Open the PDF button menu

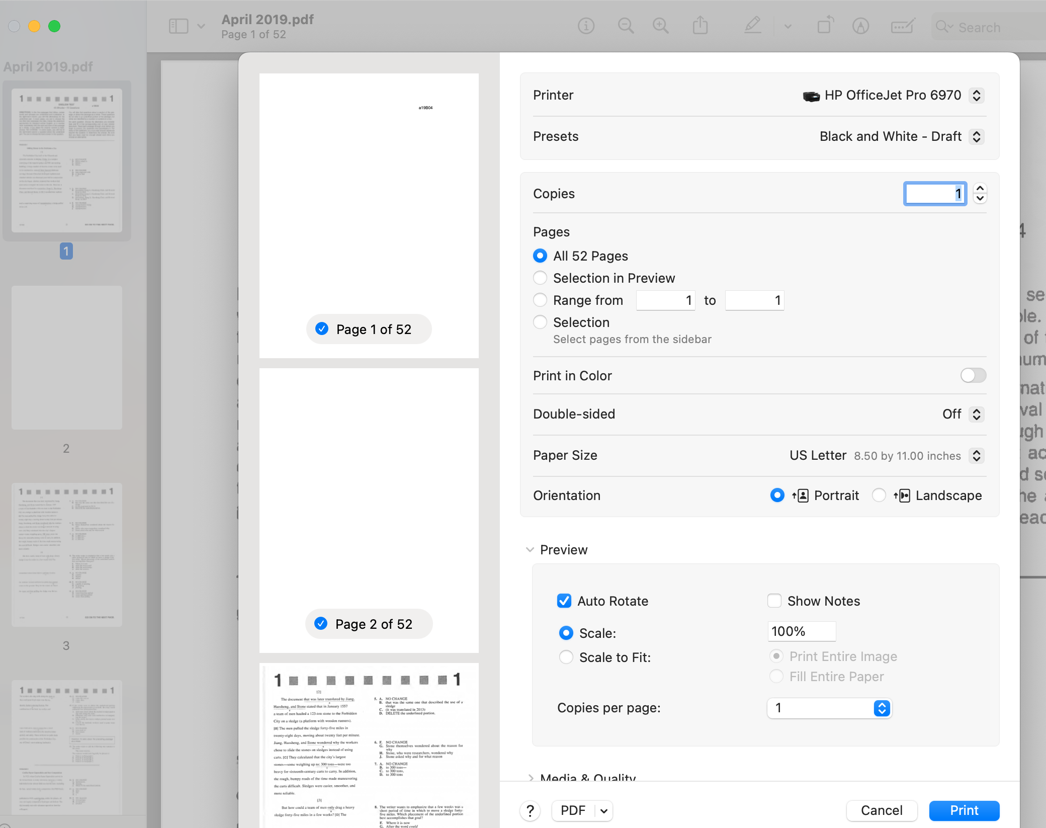click(602, 809)
